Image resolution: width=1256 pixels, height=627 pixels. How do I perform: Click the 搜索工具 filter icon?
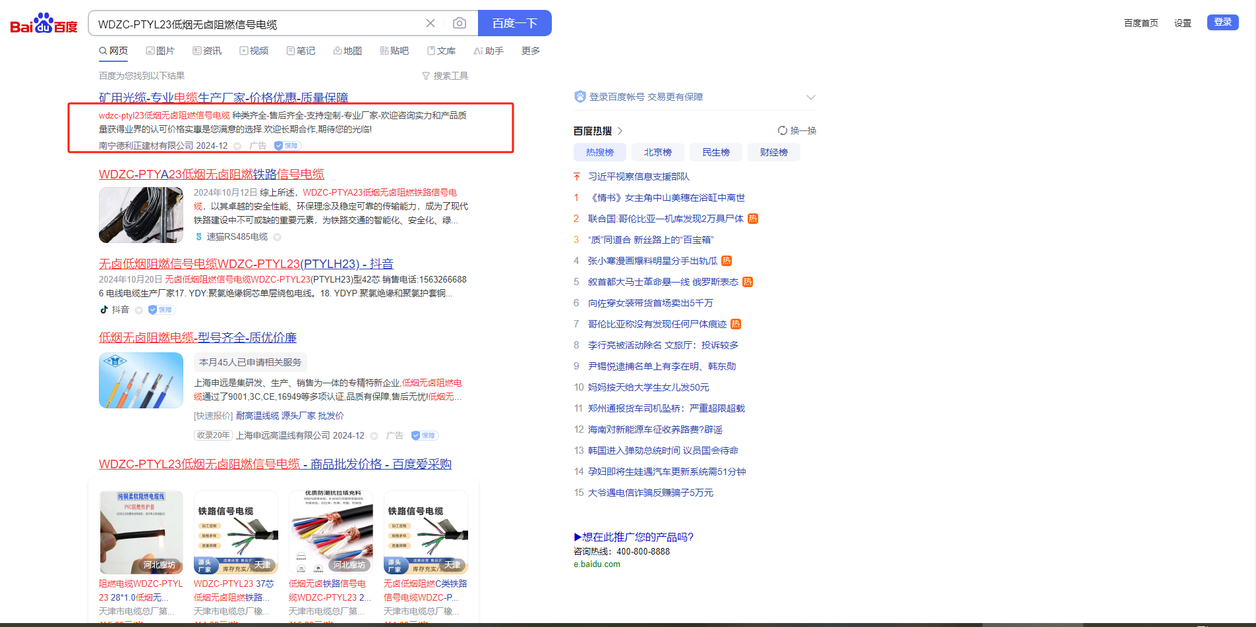click(x=426, y=76)
